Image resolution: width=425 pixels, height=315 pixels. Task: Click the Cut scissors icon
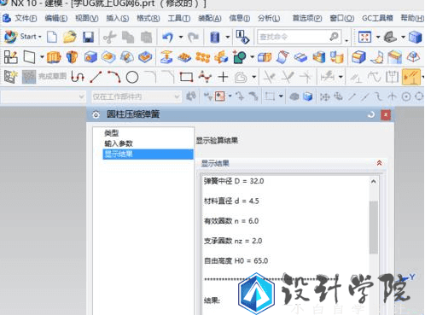[x=109, y=38]
